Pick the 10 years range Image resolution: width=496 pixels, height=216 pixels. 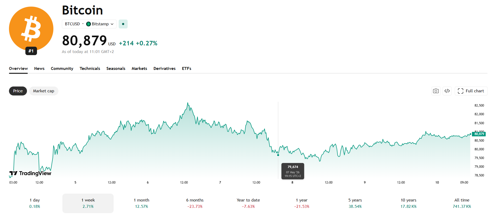tap(408, 203)
